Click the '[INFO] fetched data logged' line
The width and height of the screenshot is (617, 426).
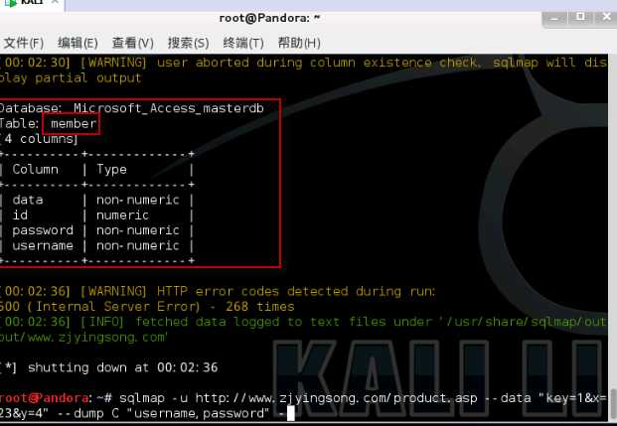tap(303, 322)
